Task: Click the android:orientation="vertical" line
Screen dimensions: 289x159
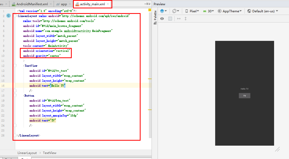Action: click(x=46, y=51)
